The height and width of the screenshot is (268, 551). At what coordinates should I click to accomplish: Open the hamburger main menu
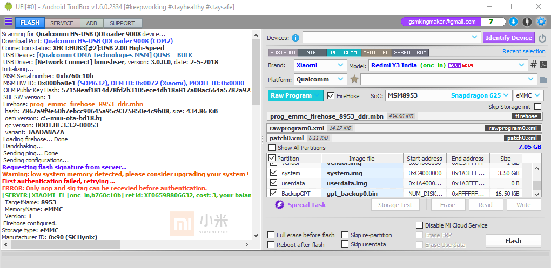point(8,22)
